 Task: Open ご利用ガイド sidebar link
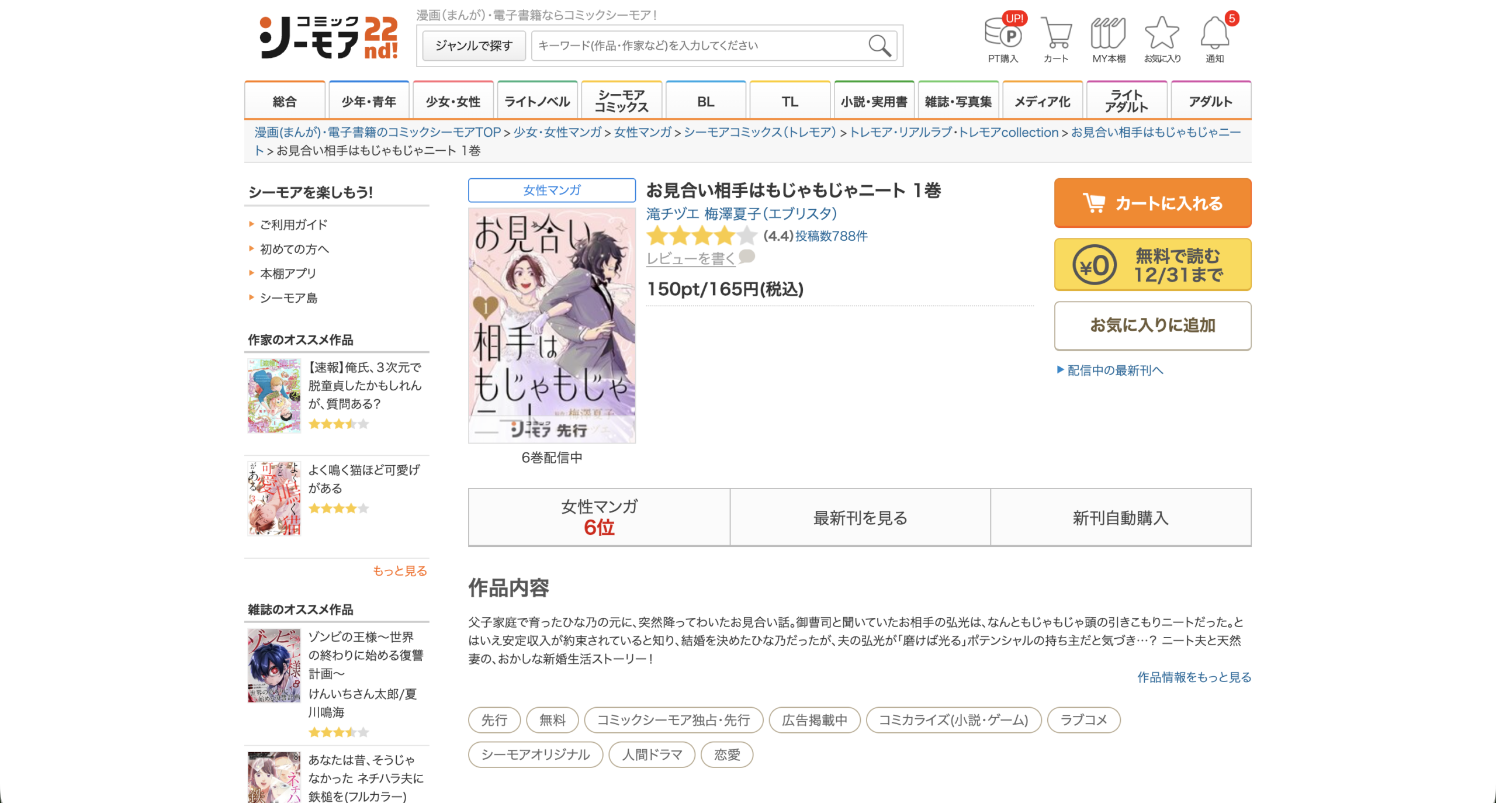pos(293,224)
